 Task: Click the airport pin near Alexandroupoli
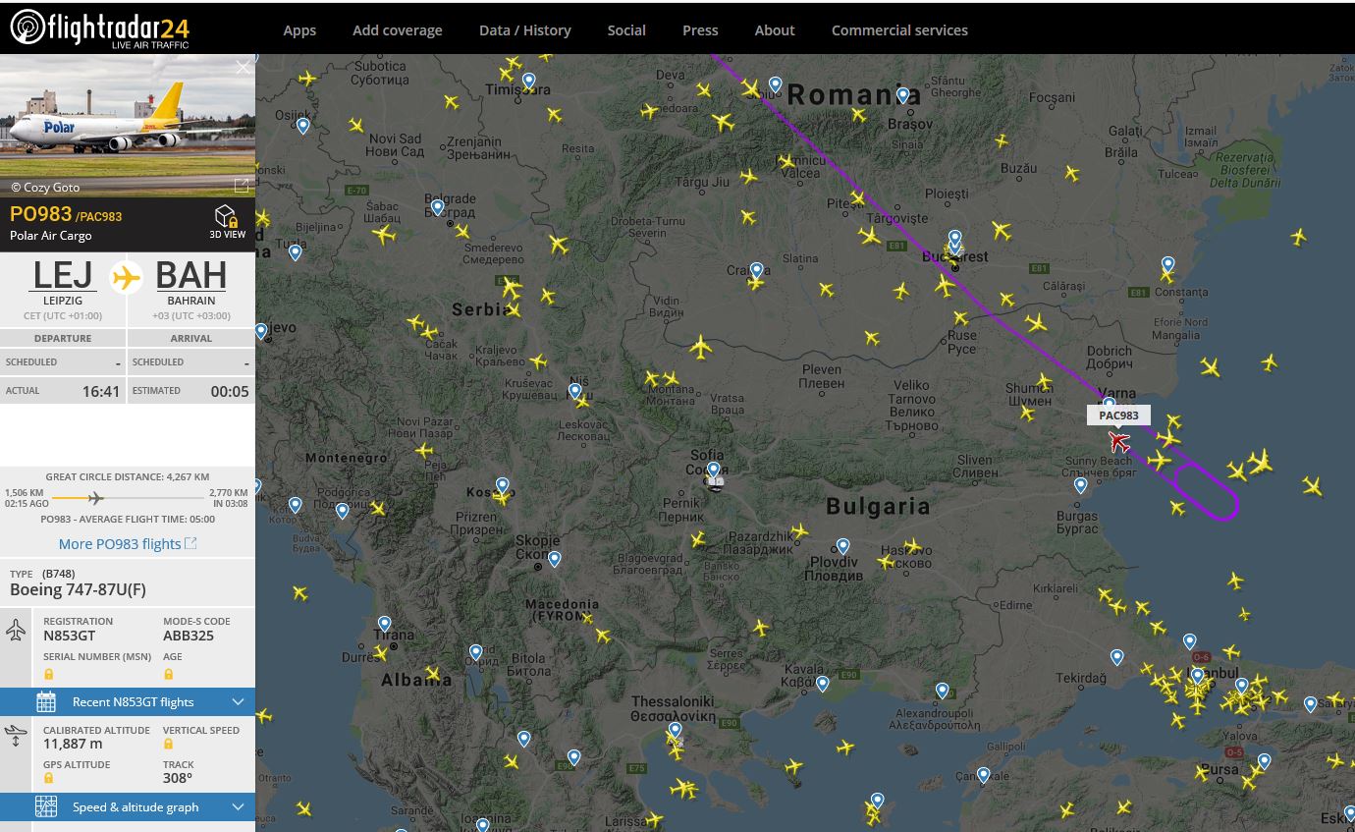942,692
